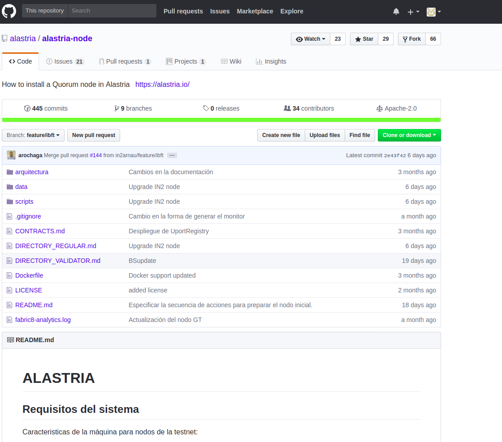
Task: Open the feature/ibft branch selector
Action: pos(33,135)
